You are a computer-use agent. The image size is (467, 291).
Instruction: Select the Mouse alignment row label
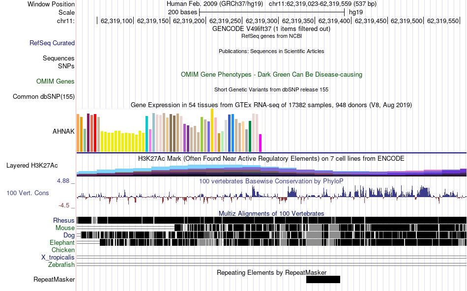(65, 228)
